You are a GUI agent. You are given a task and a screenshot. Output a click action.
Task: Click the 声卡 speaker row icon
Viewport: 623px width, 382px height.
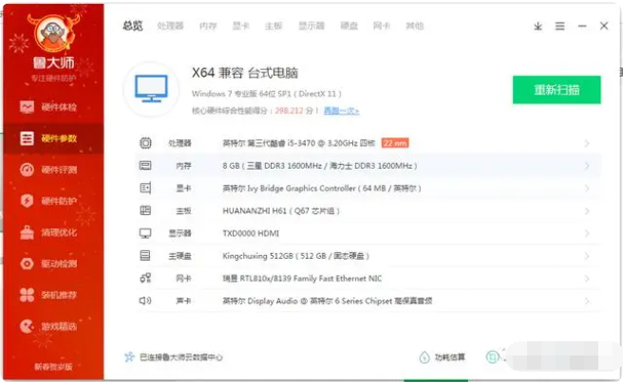pos(145,300)
